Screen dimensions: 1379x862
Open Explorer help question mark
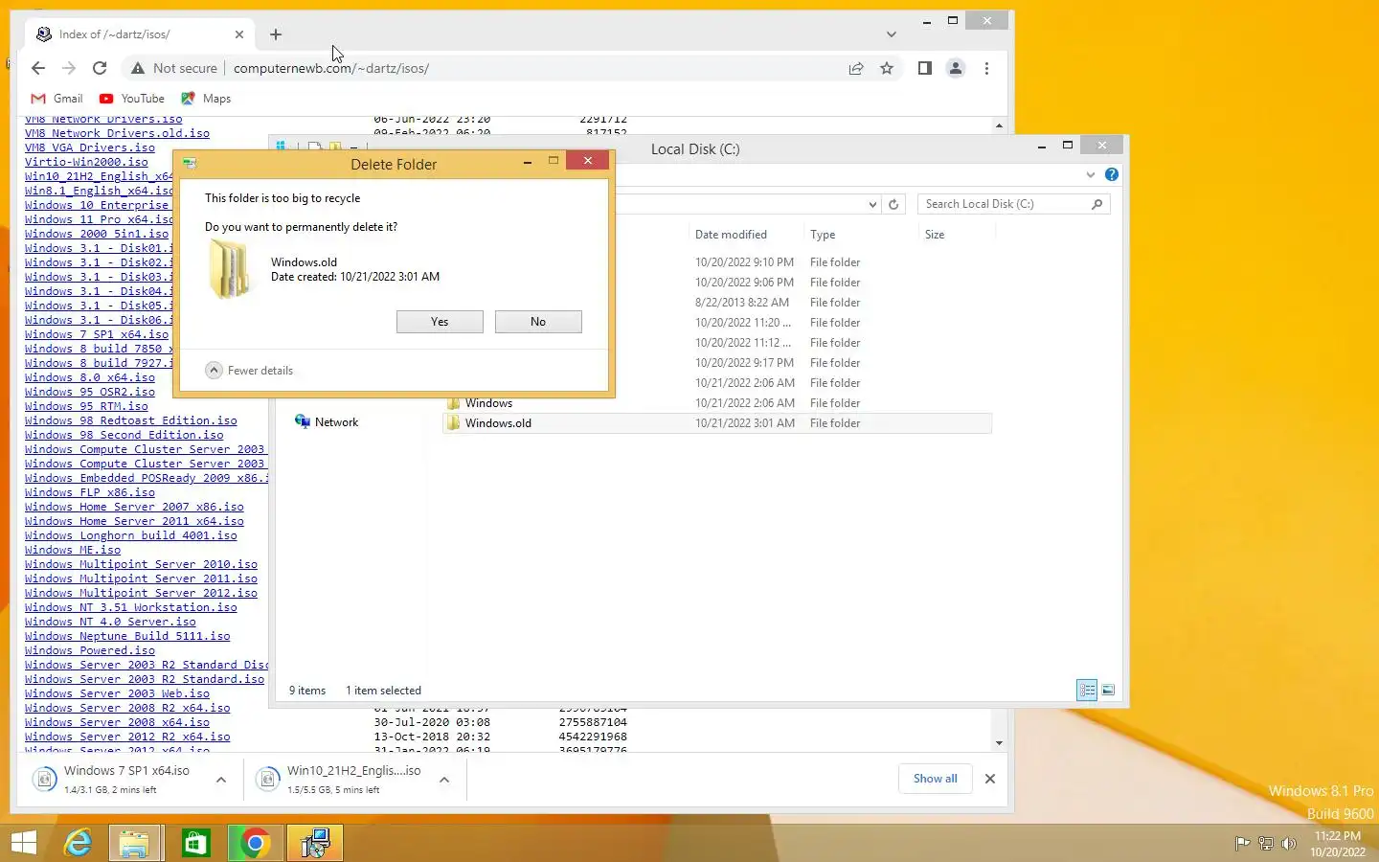click(x=1111, y=174)
